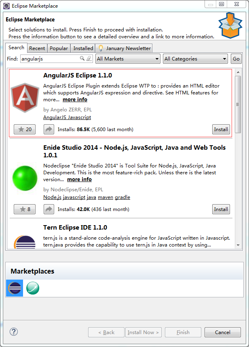Click the Back button
The image size is (249, 347).
[106, 332]
